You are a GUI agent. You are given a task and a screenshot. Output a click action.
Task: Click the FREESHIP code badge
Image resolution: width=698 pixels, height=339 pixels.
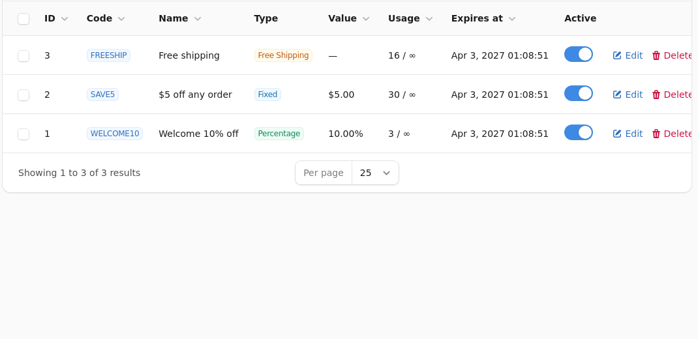coord(109,55)
